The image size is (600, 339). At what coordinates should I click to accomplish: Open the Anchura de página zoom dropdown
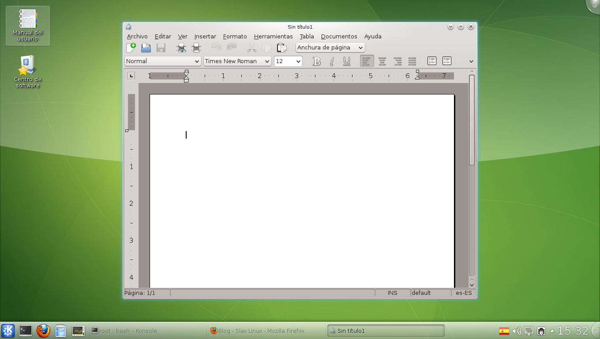330,48
